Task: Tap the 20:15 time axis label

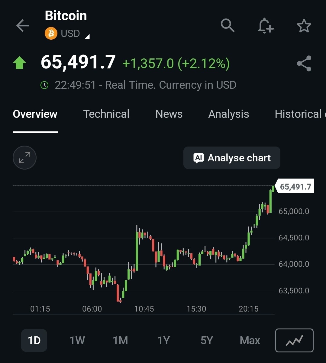Action: point(249,309)
